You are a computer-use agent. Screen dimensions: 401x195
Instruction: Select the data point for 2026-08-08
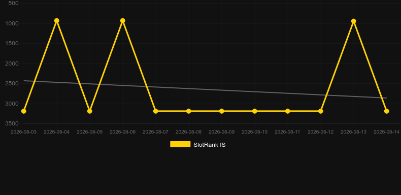pyautogui.click(x=189, y=111)
